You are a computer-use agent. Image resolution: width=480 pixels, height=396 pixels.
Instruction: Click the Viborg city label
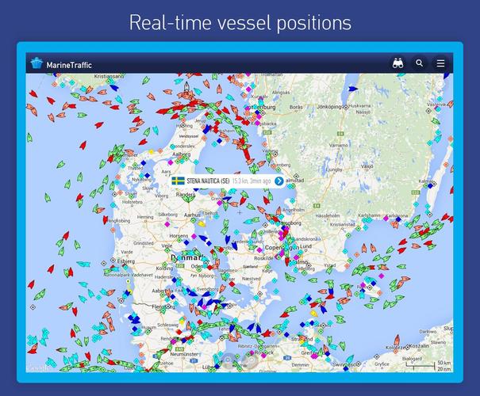(162, 196)
